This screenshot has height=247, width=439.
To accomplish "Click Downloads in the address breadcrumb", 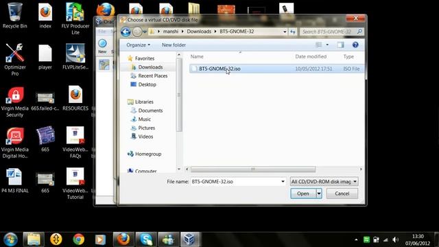I will tap(199, 32).
